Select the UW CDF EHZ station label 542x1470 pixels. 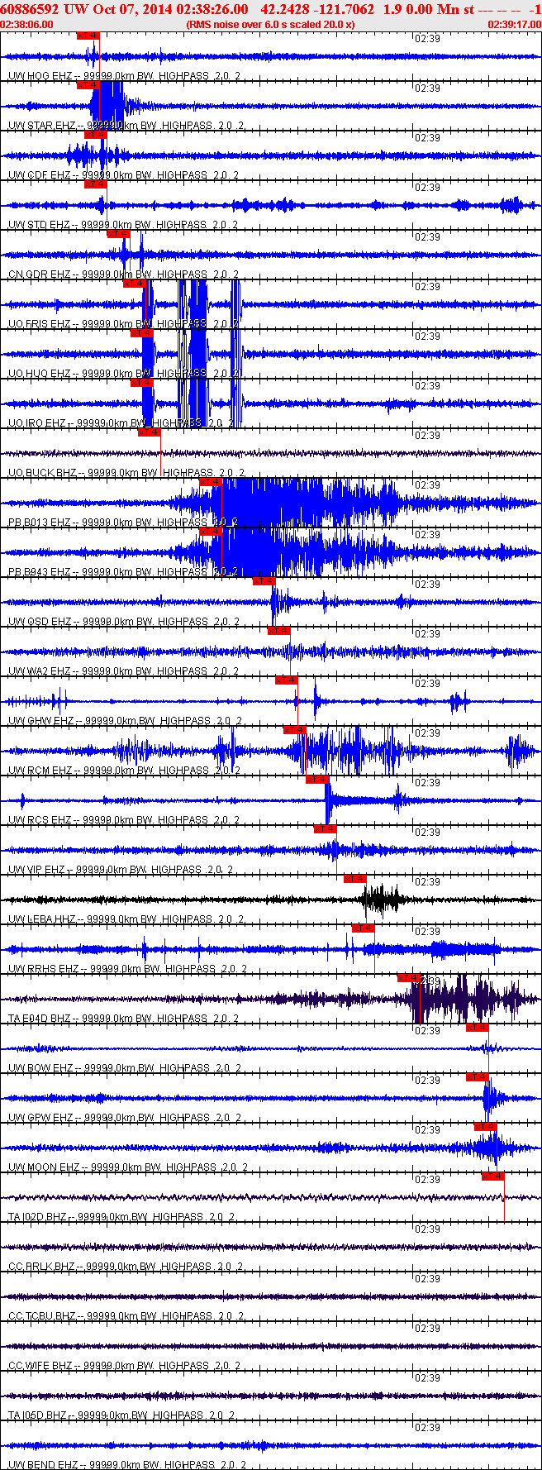pyautogui.click(x=124, y=175)
